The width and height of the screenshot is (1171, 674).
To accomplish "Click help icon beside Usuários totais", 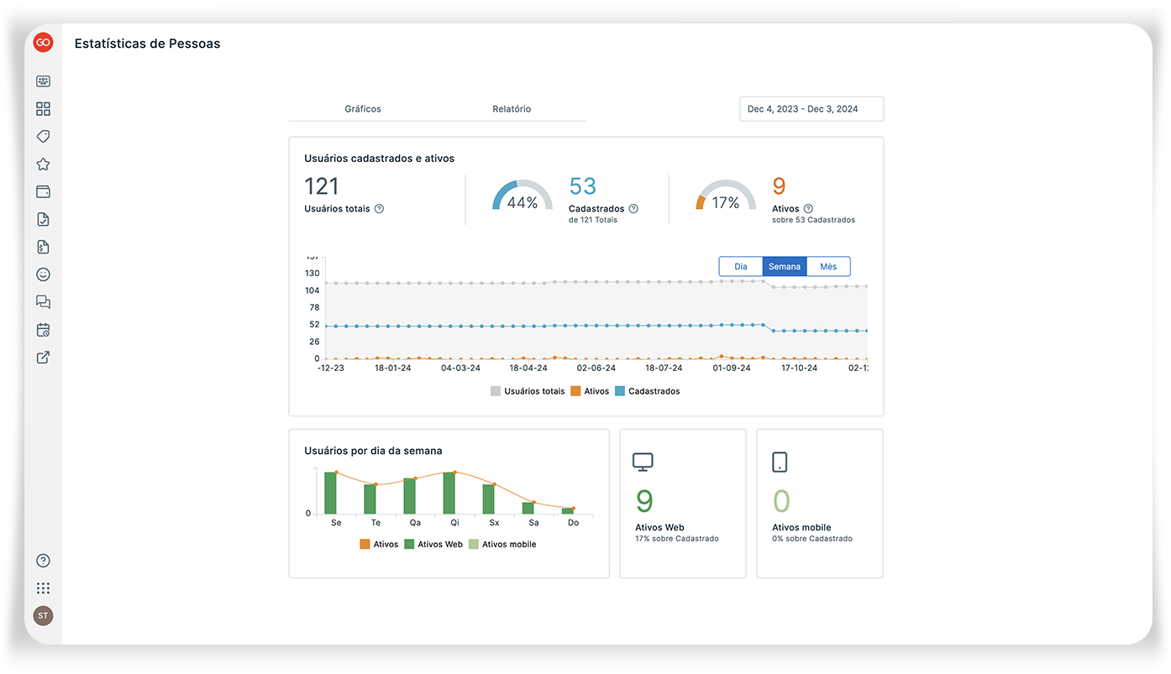I will [379, 209].
